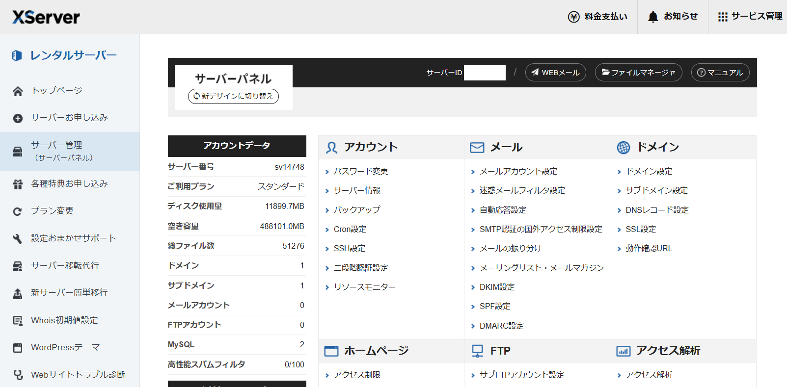Open バックアップ link
Viewport: 787px width, 387px height.
(x=357, y=210)
